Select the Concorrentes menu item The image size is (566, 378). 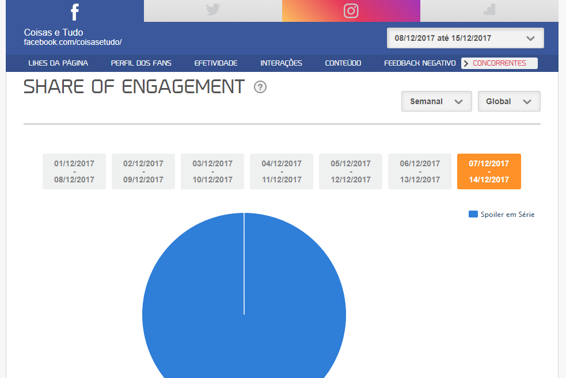(499, 63)
